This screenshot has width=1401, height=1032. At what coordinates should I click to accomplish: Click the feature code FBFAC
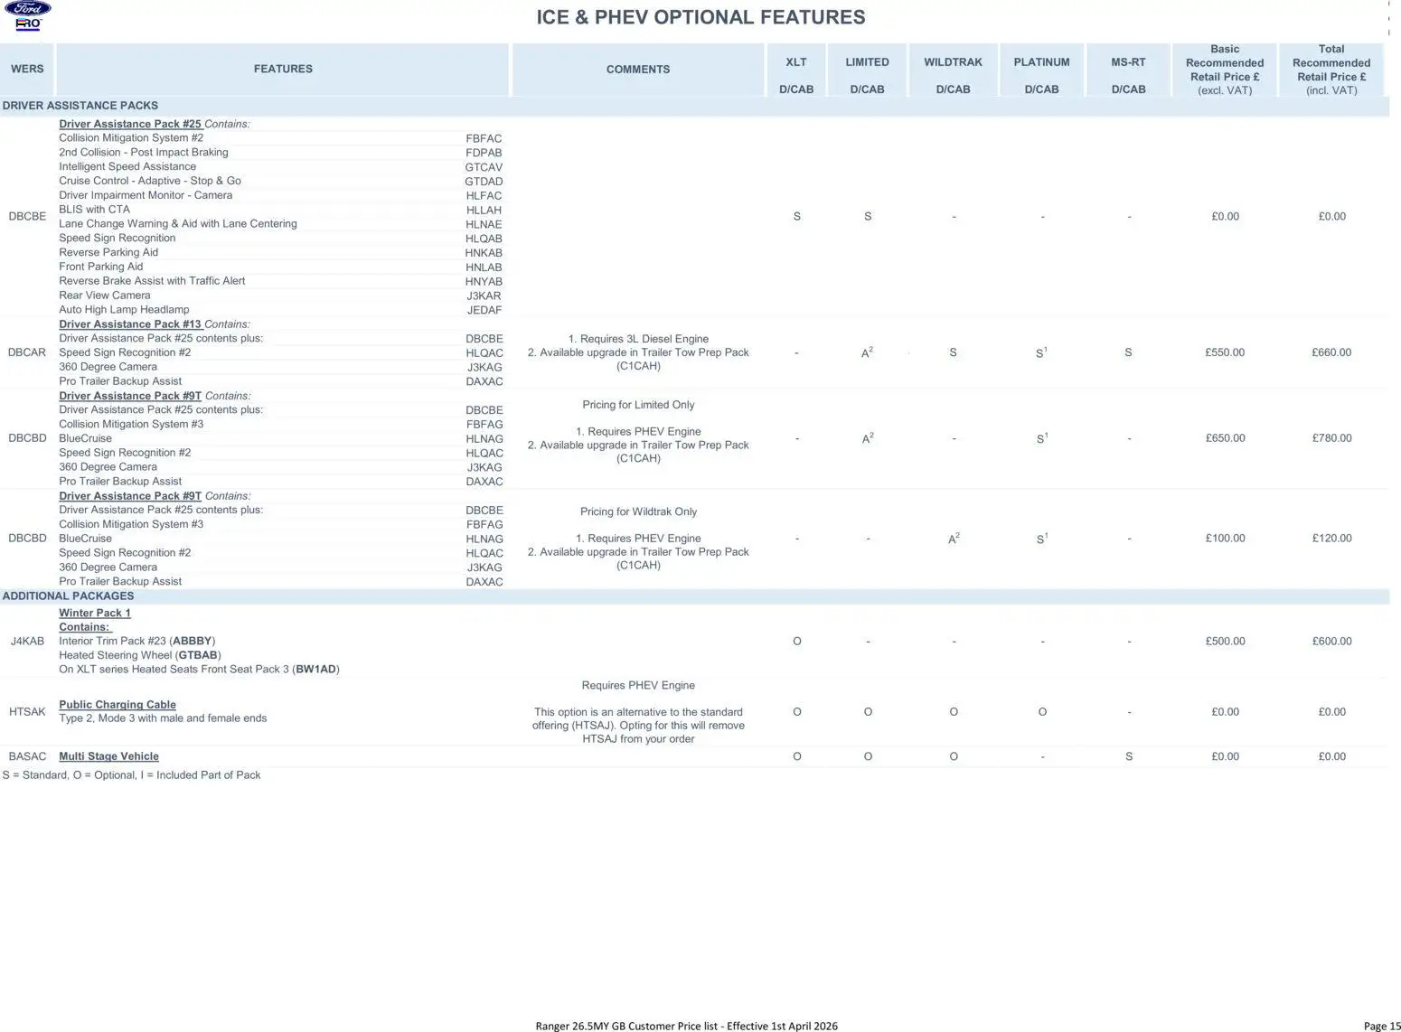pos(484,139)
